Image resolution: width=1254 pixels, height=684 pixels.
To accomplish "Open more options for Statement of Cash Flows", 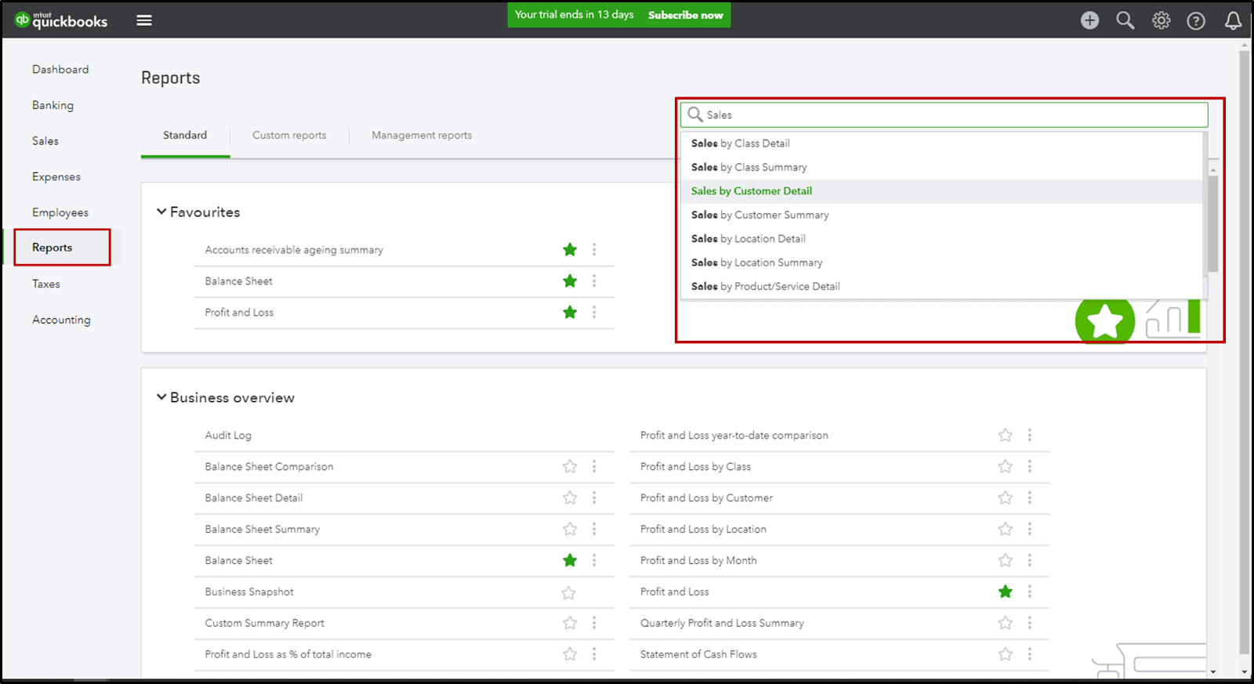I will pos(1030,654).
